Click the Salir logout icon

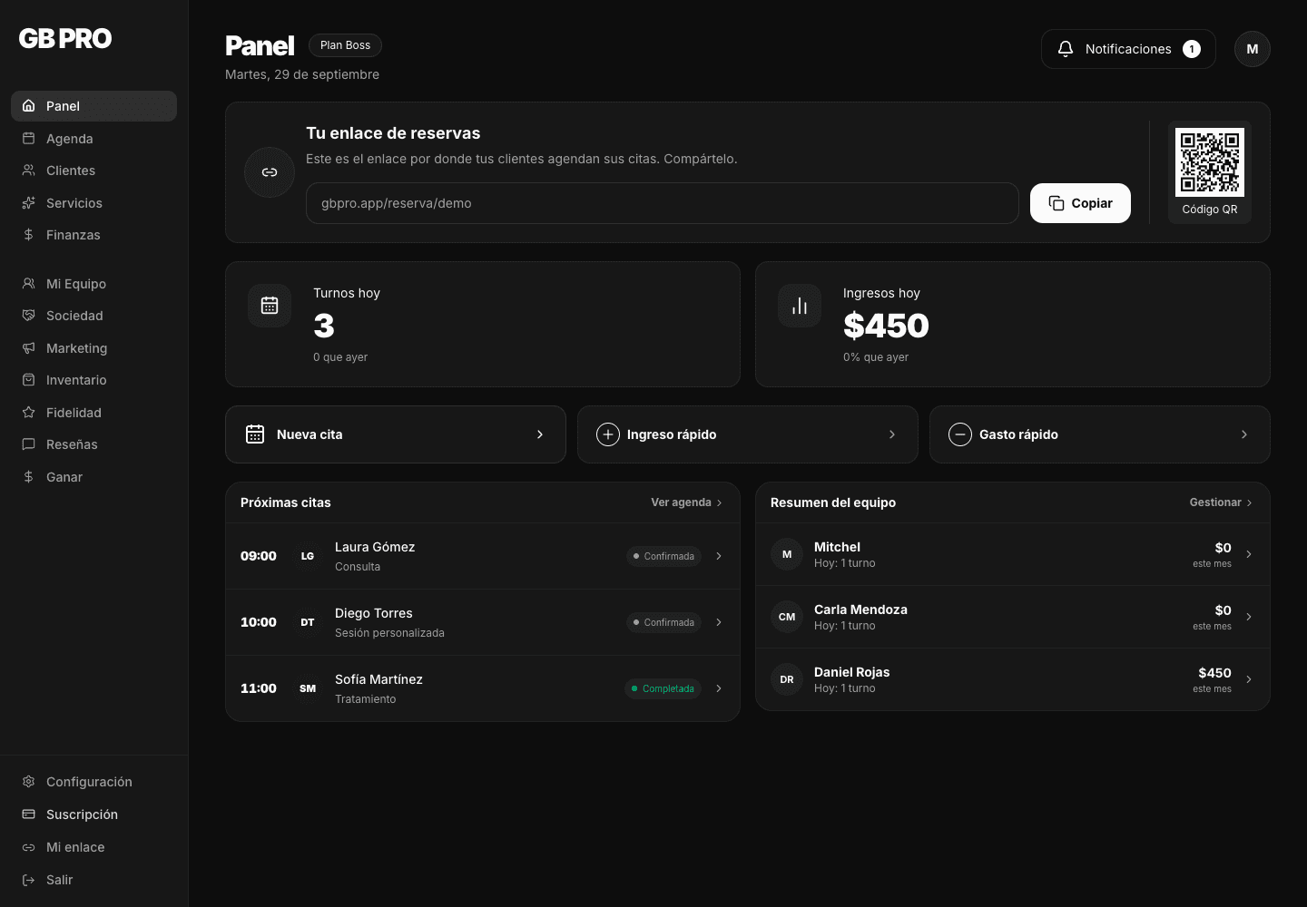[x=28, y=880]
